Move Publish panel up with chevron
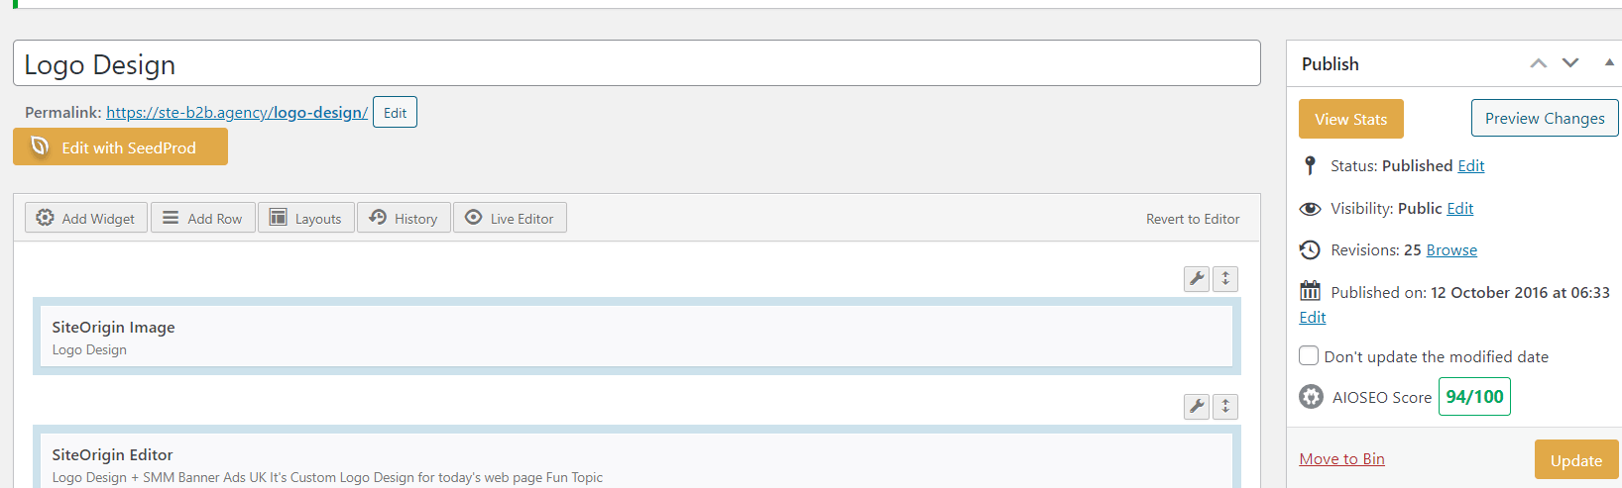 pos(1539,63)
